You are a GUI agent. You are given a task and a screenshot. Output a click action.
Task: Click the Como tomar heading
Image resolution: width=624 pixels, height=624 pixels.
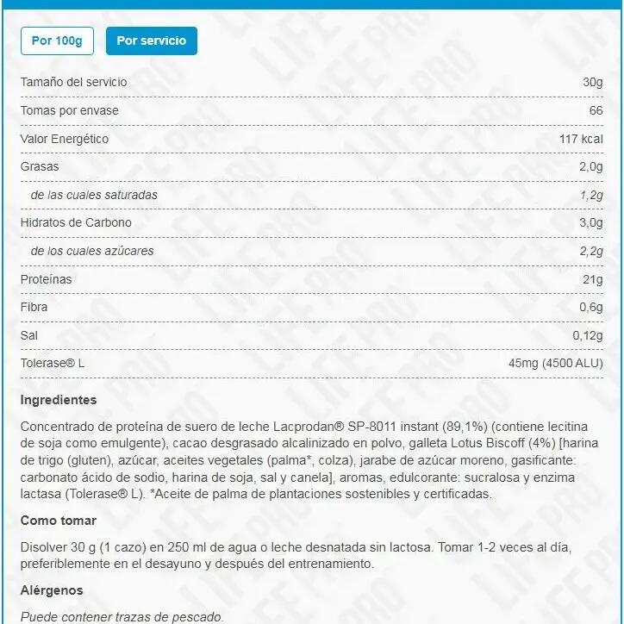(x=59, y=521)
